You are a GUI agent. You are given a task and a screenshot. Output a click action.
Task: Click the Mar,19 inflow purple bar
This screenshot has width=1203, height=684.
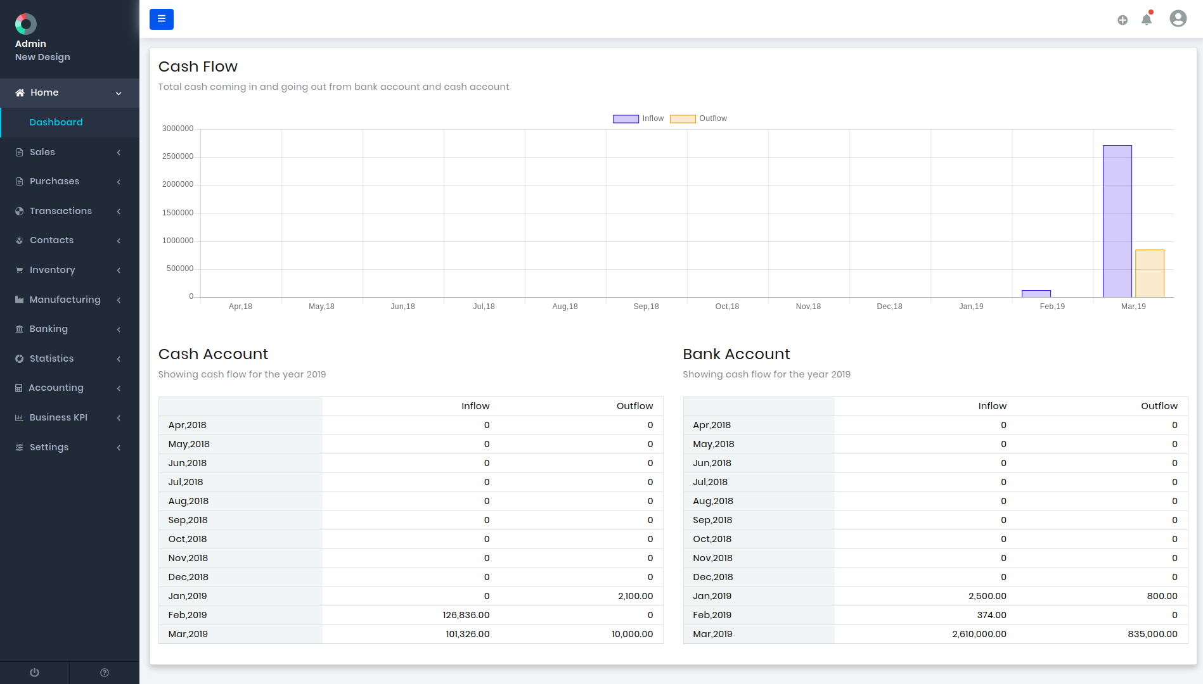[x=1117, y=221]
